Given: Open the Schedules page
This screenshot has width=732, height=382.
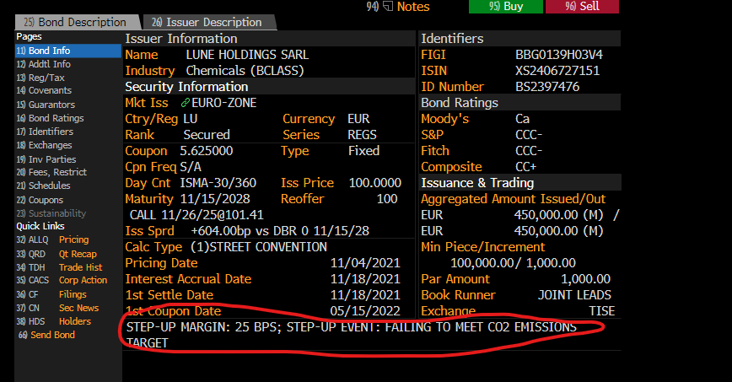Looking at the screenshot, I should [x=43, y=186].
